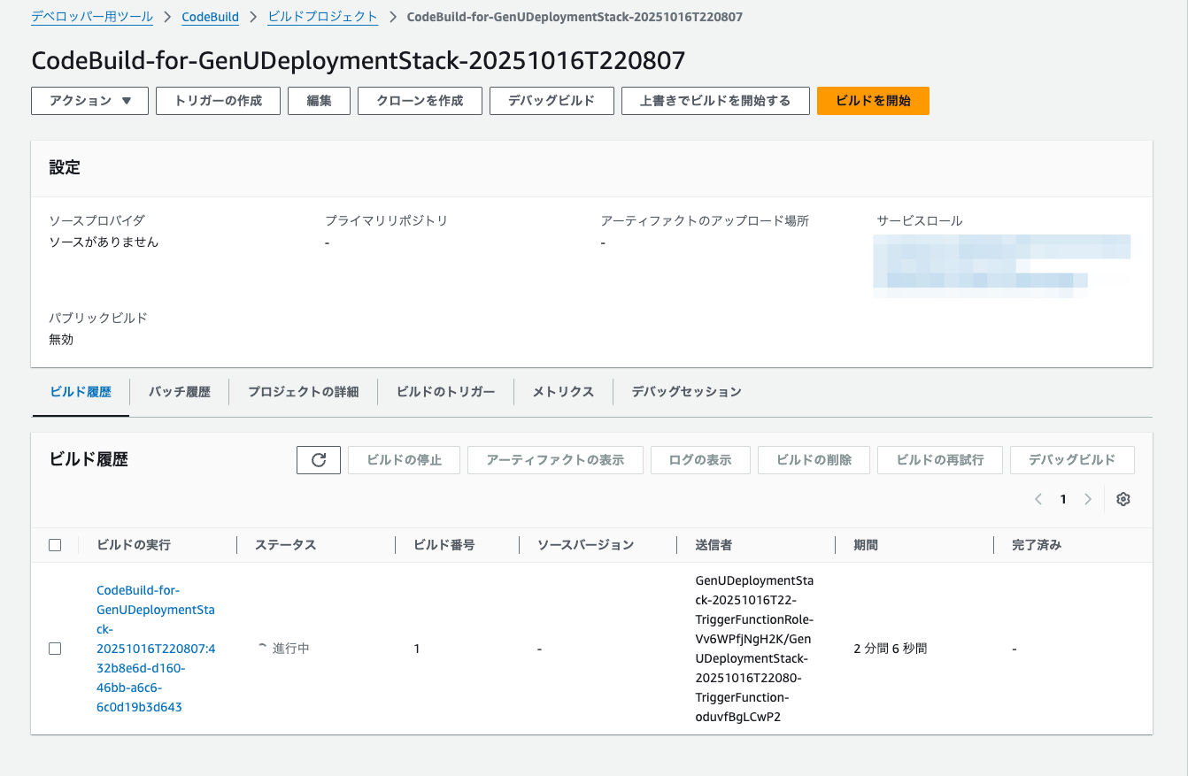Viewport: 1188px width, 776px height.
Task: Open the プロジェクトの詳細 tab
Action: [303, 392]
